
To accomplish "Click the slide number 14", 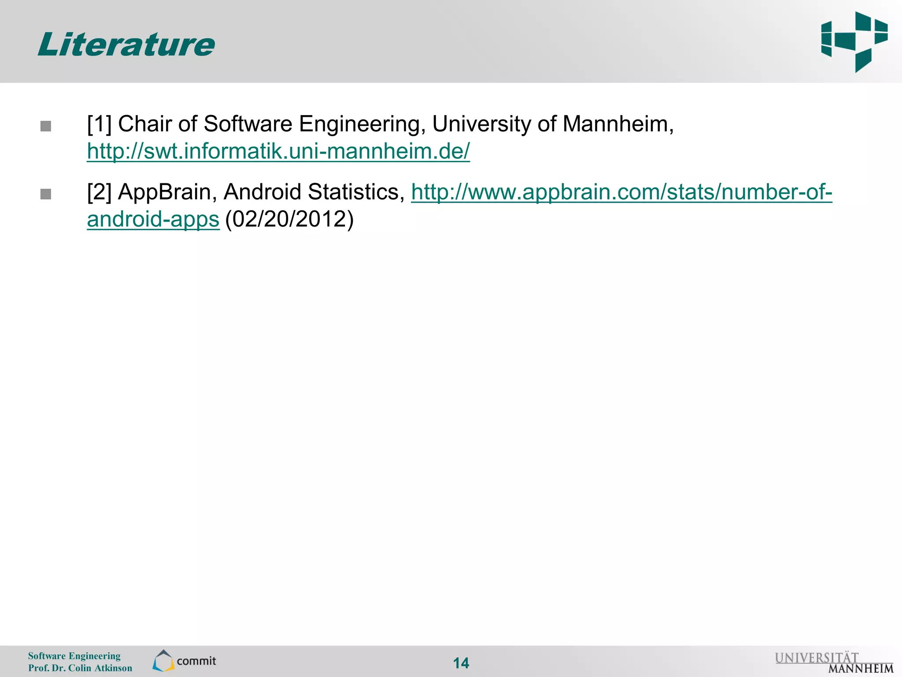I will coord(461,663).
